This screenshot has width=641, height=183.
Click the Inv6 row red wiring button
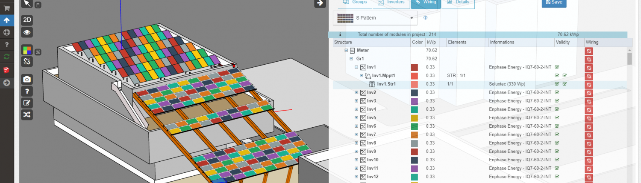[x=589, y=126]
